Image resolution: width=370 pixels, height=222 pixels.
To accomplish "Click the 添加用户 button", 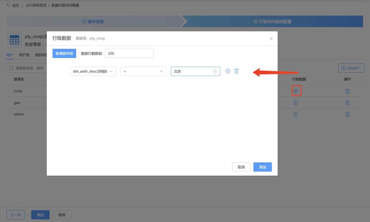I will (x=351, y=68).
